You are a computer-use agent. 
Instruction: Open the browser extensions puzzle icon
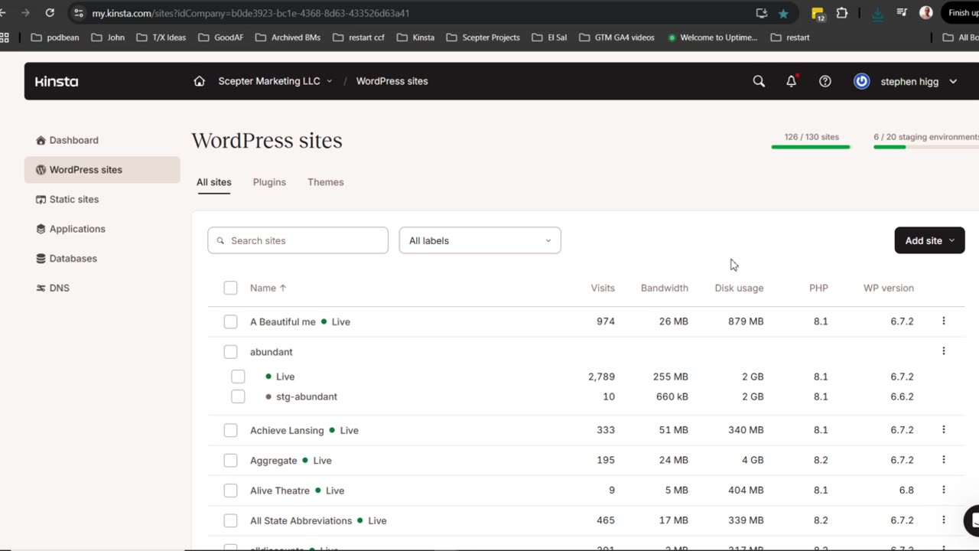[842, 13]
